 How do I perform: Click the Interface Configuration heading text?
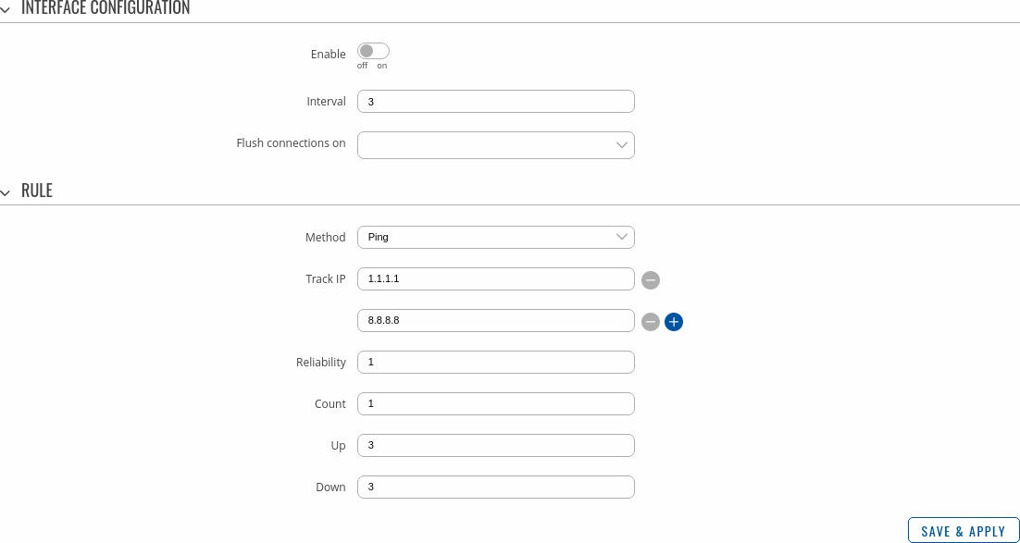point(105,8)
